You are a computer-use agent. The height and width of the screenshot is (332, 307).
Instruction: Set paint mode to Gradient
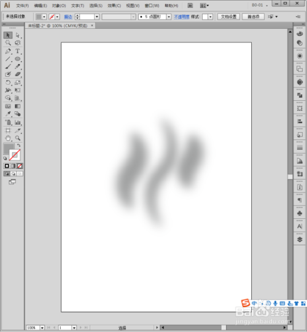coord(13,166)
